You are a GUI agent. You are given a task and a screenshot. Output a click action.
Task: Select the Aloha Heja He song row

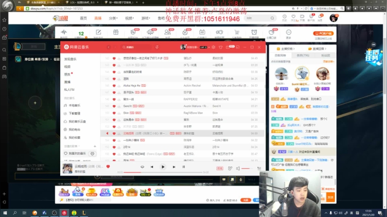(182, 85)
